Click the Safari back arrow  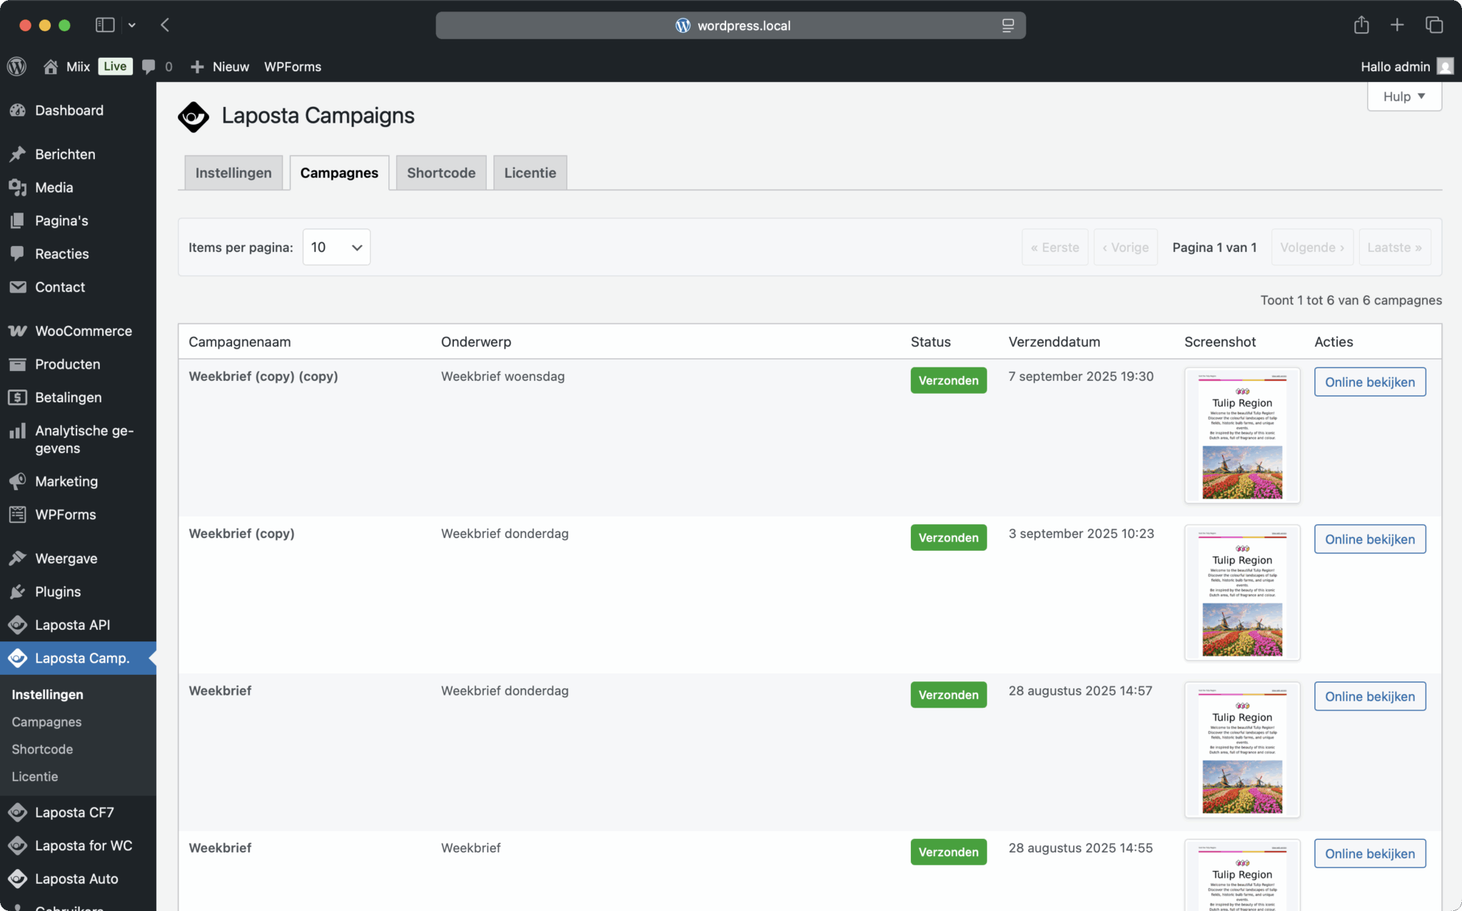tap(165, 25)
